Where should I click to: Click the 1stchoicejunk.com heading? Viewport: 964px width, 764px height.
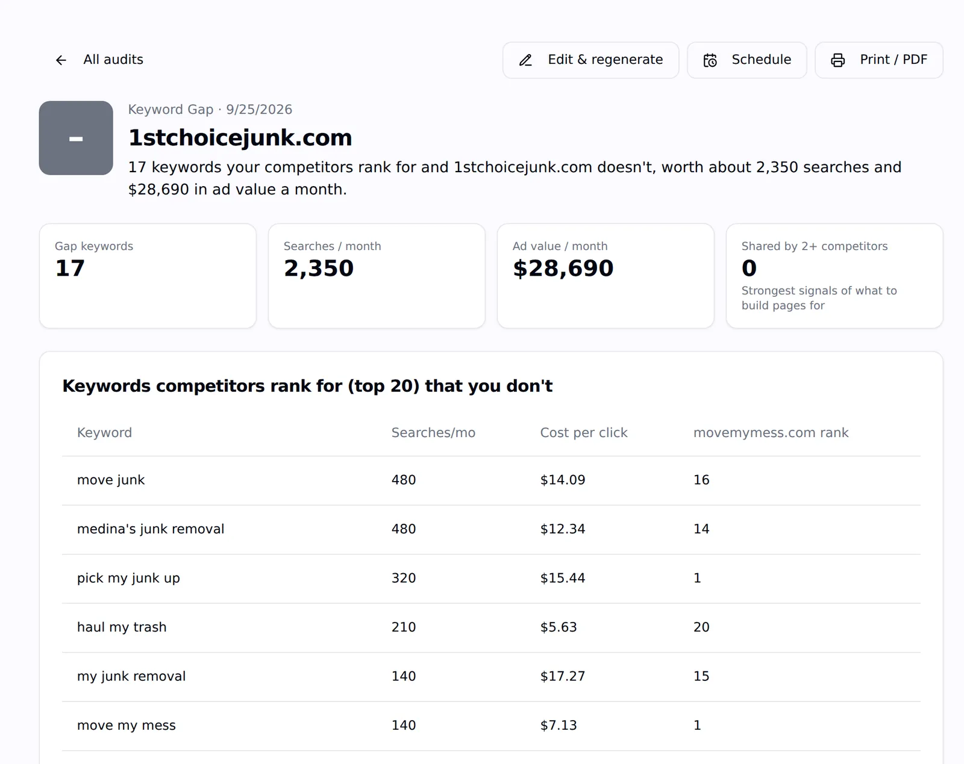coord(240,138)
